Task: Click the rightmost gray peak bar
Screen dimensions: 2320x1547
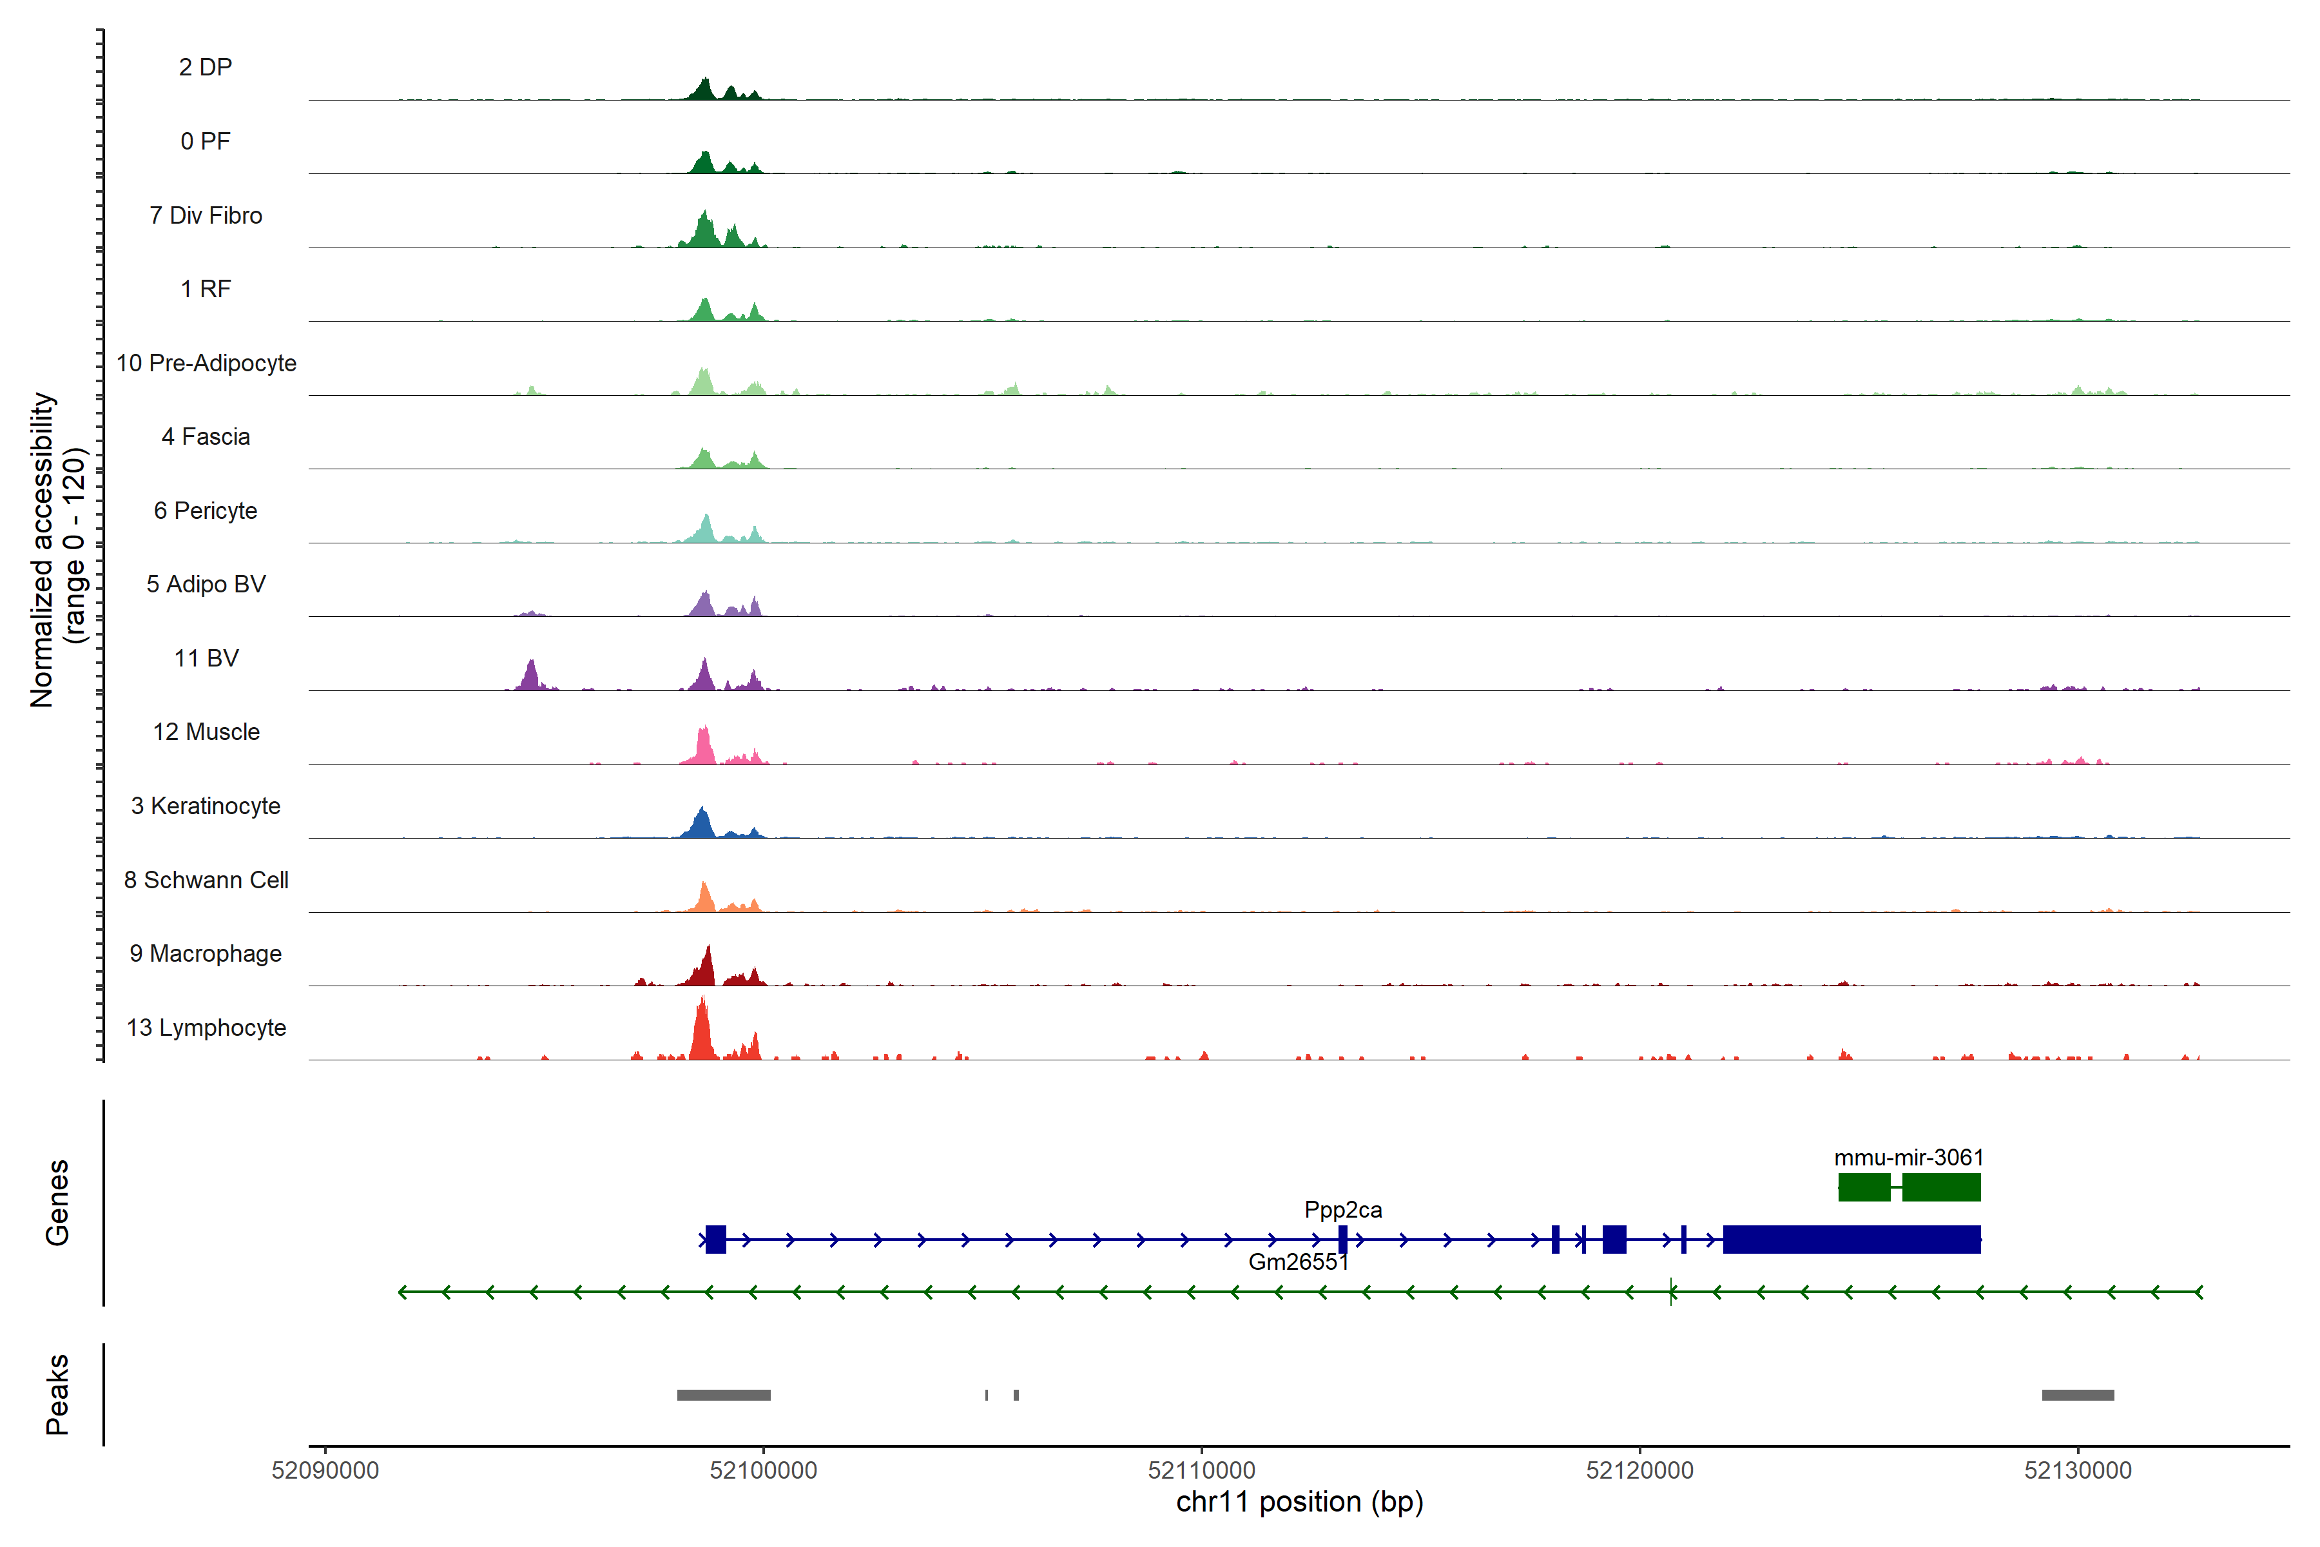Action: [2077, 1395]
